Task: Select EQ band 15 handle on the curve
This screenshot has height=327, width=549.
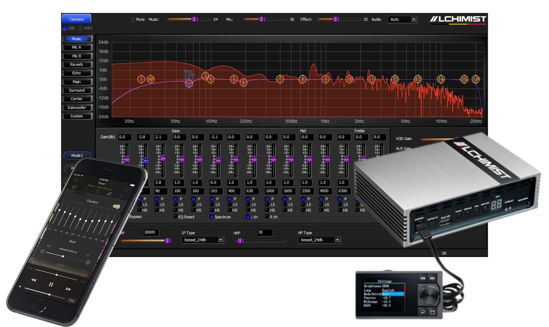Action: point(464,79)
